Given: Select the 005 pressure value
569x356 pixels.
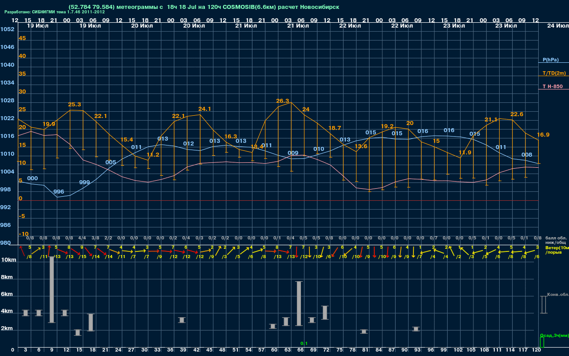Looking at the screenshot, I should 111,162.
